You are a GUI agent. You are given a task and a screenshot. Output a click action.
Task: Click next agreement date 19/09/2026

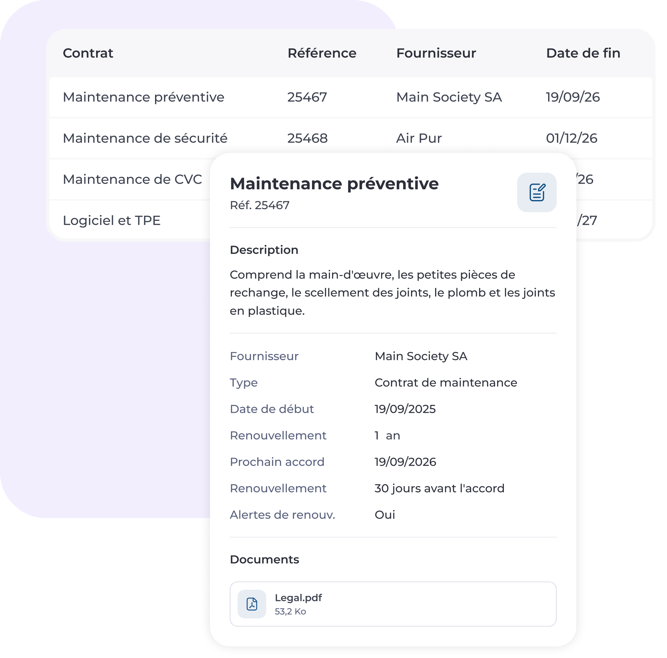tap(405, 462)
